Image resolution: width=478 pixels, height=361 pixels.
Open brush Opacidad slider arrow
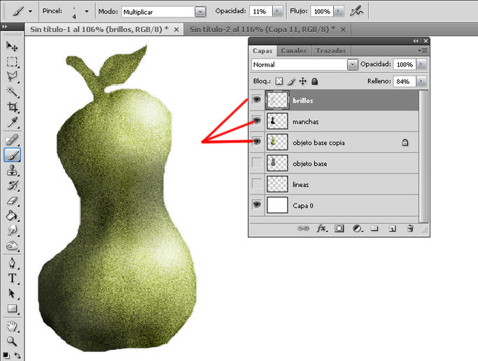(277, 12)
